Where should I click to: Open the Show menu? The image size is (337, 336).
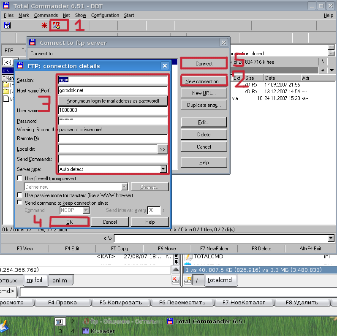pyautogui.click(x=81, y=15)
